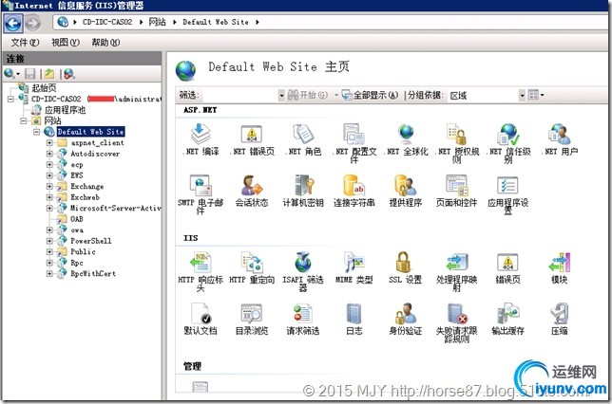Select 应用程序池 in the tree
This screenshot has height=404, width=612.
click(66, 110)
